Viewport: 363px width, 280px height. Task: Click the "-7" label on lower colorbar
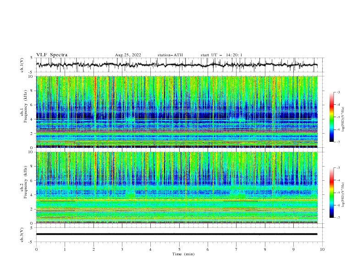tap(338, 218)
